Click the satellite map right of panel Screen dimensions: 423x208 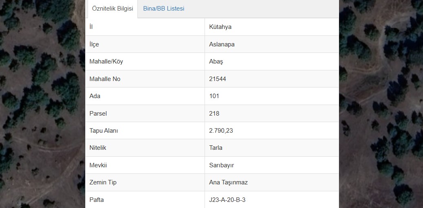(381, 104)
